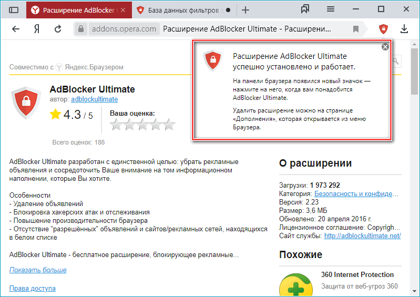Click the Лицензионное соглашение: Copyrigh… line

(340, 228)
